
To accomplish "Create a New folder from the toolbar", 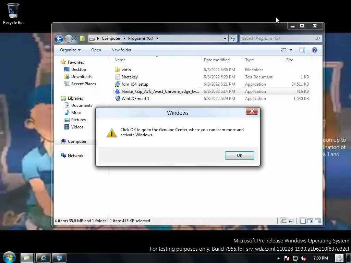I will (x=121, y=50).
